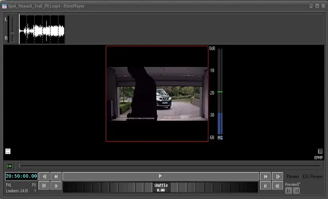
Task: Jump to clip start button
Action: (44, 186)
